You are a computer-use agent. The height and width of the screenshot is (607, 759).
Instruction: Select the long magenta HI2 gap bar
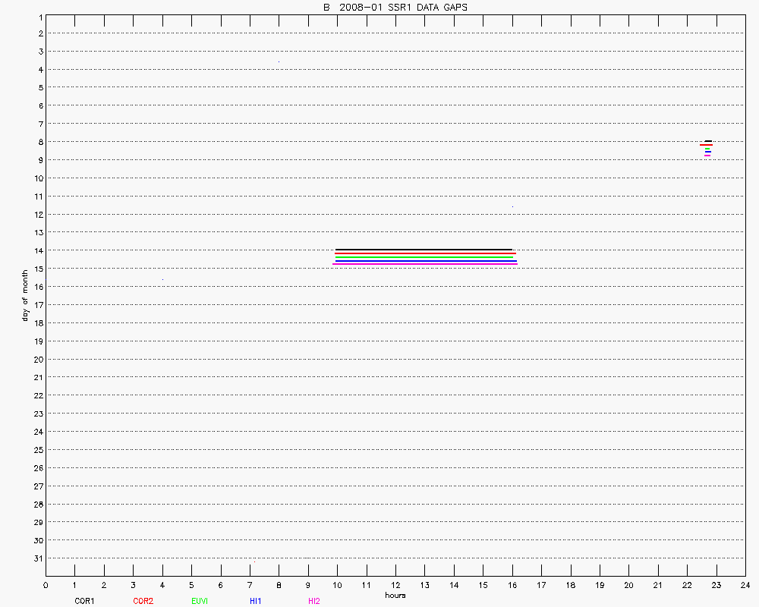pyautogui.click(x=424, y=264)
